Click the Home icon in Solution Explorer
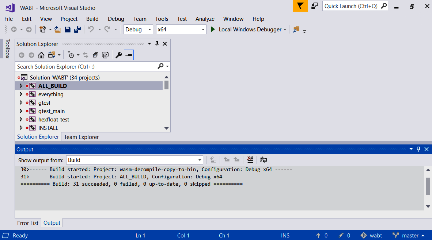 41,55
